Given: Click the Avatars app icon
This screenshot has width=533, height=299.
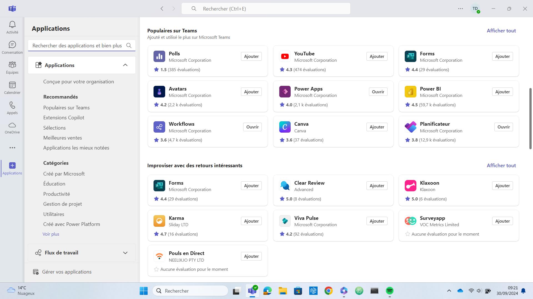Looking at the screenshot, I should pos(159,92).
